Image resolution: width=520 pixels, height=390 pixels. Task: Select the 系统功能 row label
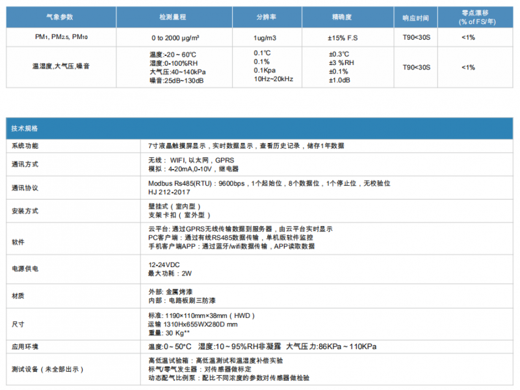coord(25,146)
